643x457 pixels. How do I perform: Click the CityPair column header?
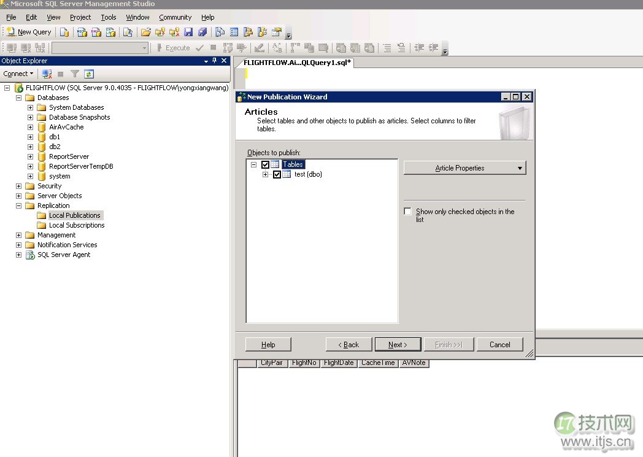271,363
